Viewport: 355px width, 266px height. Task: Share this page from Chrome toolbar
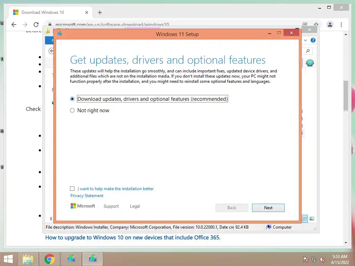click(305, 25)
